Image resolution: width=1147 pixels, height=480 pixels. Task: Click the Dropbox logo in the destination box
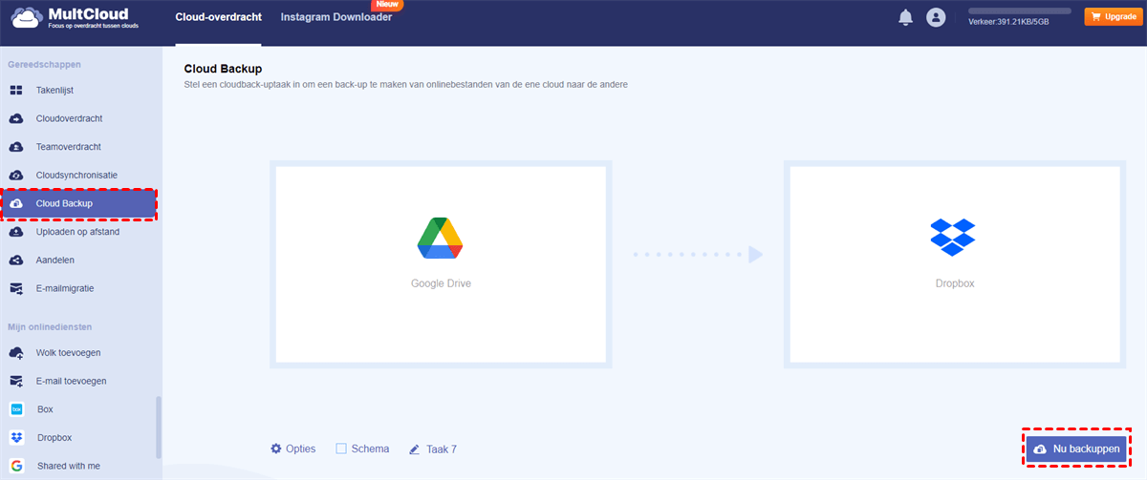[953, 237]
